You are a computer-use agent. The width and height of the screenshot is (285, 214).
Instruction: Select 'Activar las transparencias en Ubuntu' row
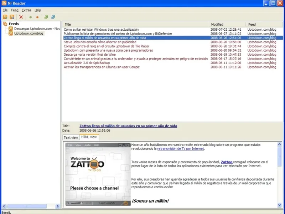point(173,67)
